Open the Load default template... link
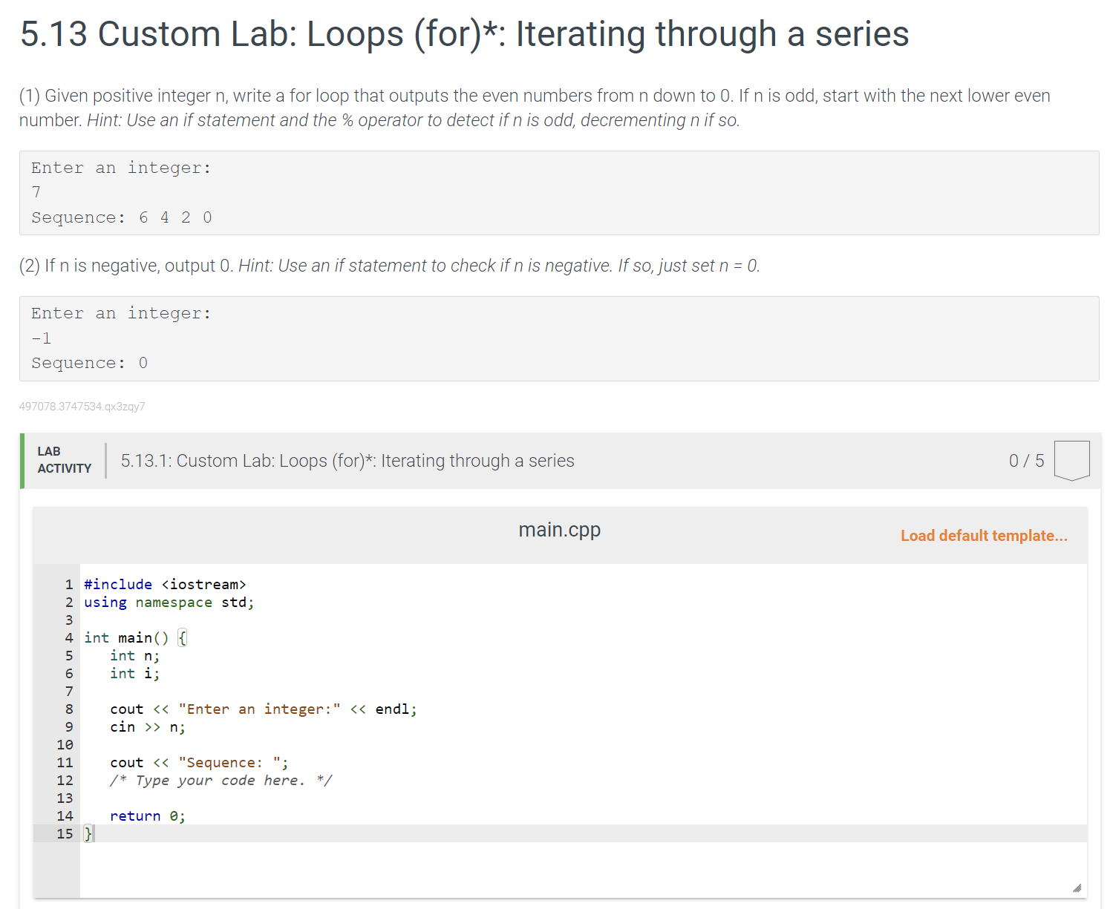Screen dimensions: 1110x909 point(984,535)
